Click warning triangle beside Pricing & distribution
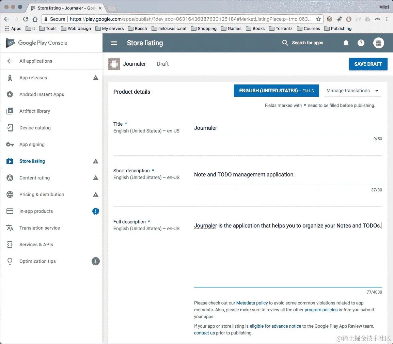Screen dimensions: 393x344 95,194
